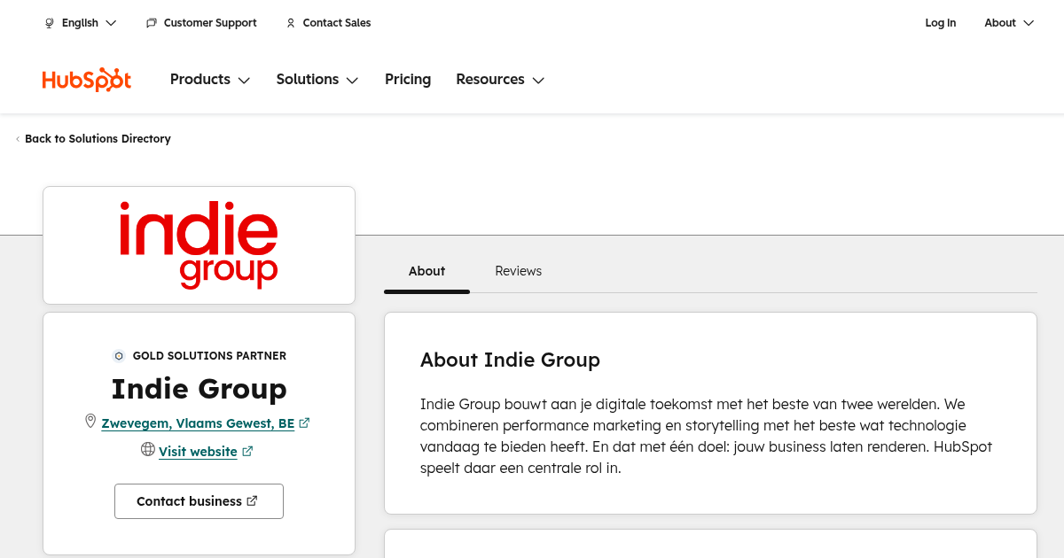
Task: Open the Pricing page
Action: (408, 80)
